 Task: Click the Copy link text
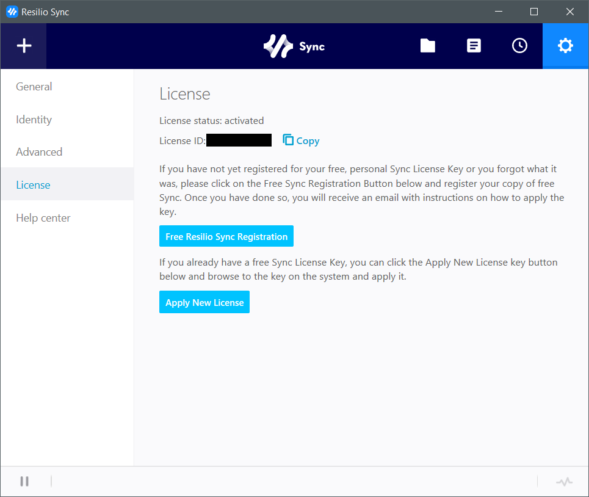pyautogui.click(x=308, y=141)
